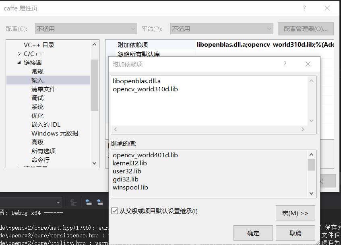Uncheck 从父级或项目默认设置继承 checkbox
The height and width of the screenshot is (245, 341).
tap(114, 211)
